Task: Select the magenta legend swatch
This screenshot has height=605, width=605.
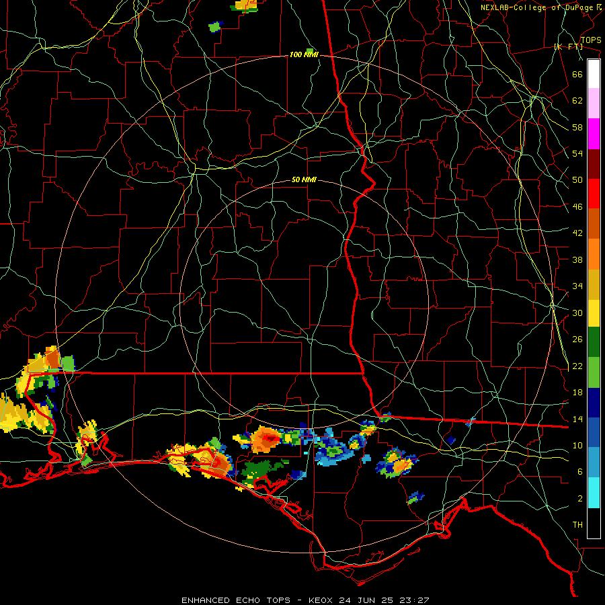Action: coord(594,134)
